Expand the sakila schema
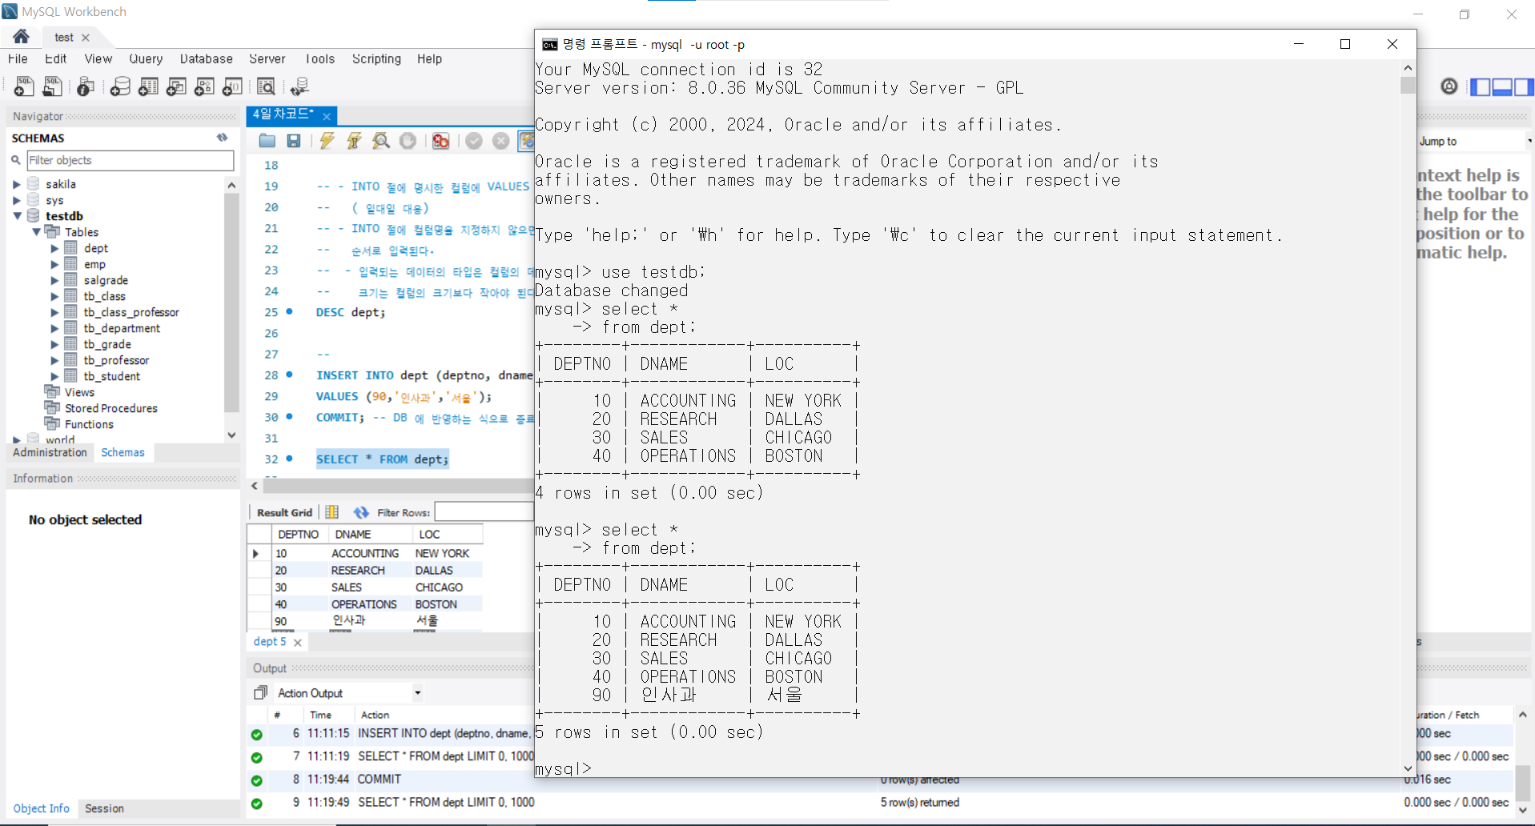 17,184
